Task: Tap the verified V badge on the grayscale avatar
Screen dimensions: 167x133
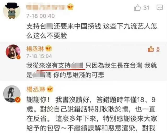Action: tap(18, 100)
